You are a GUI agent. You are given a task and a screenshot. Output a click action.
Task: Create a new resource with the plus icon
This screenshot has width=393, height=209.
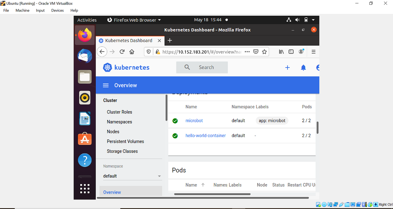(287, 67)
